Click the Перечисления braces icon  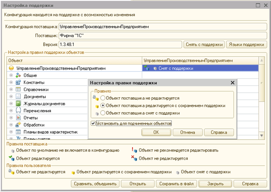18,111
